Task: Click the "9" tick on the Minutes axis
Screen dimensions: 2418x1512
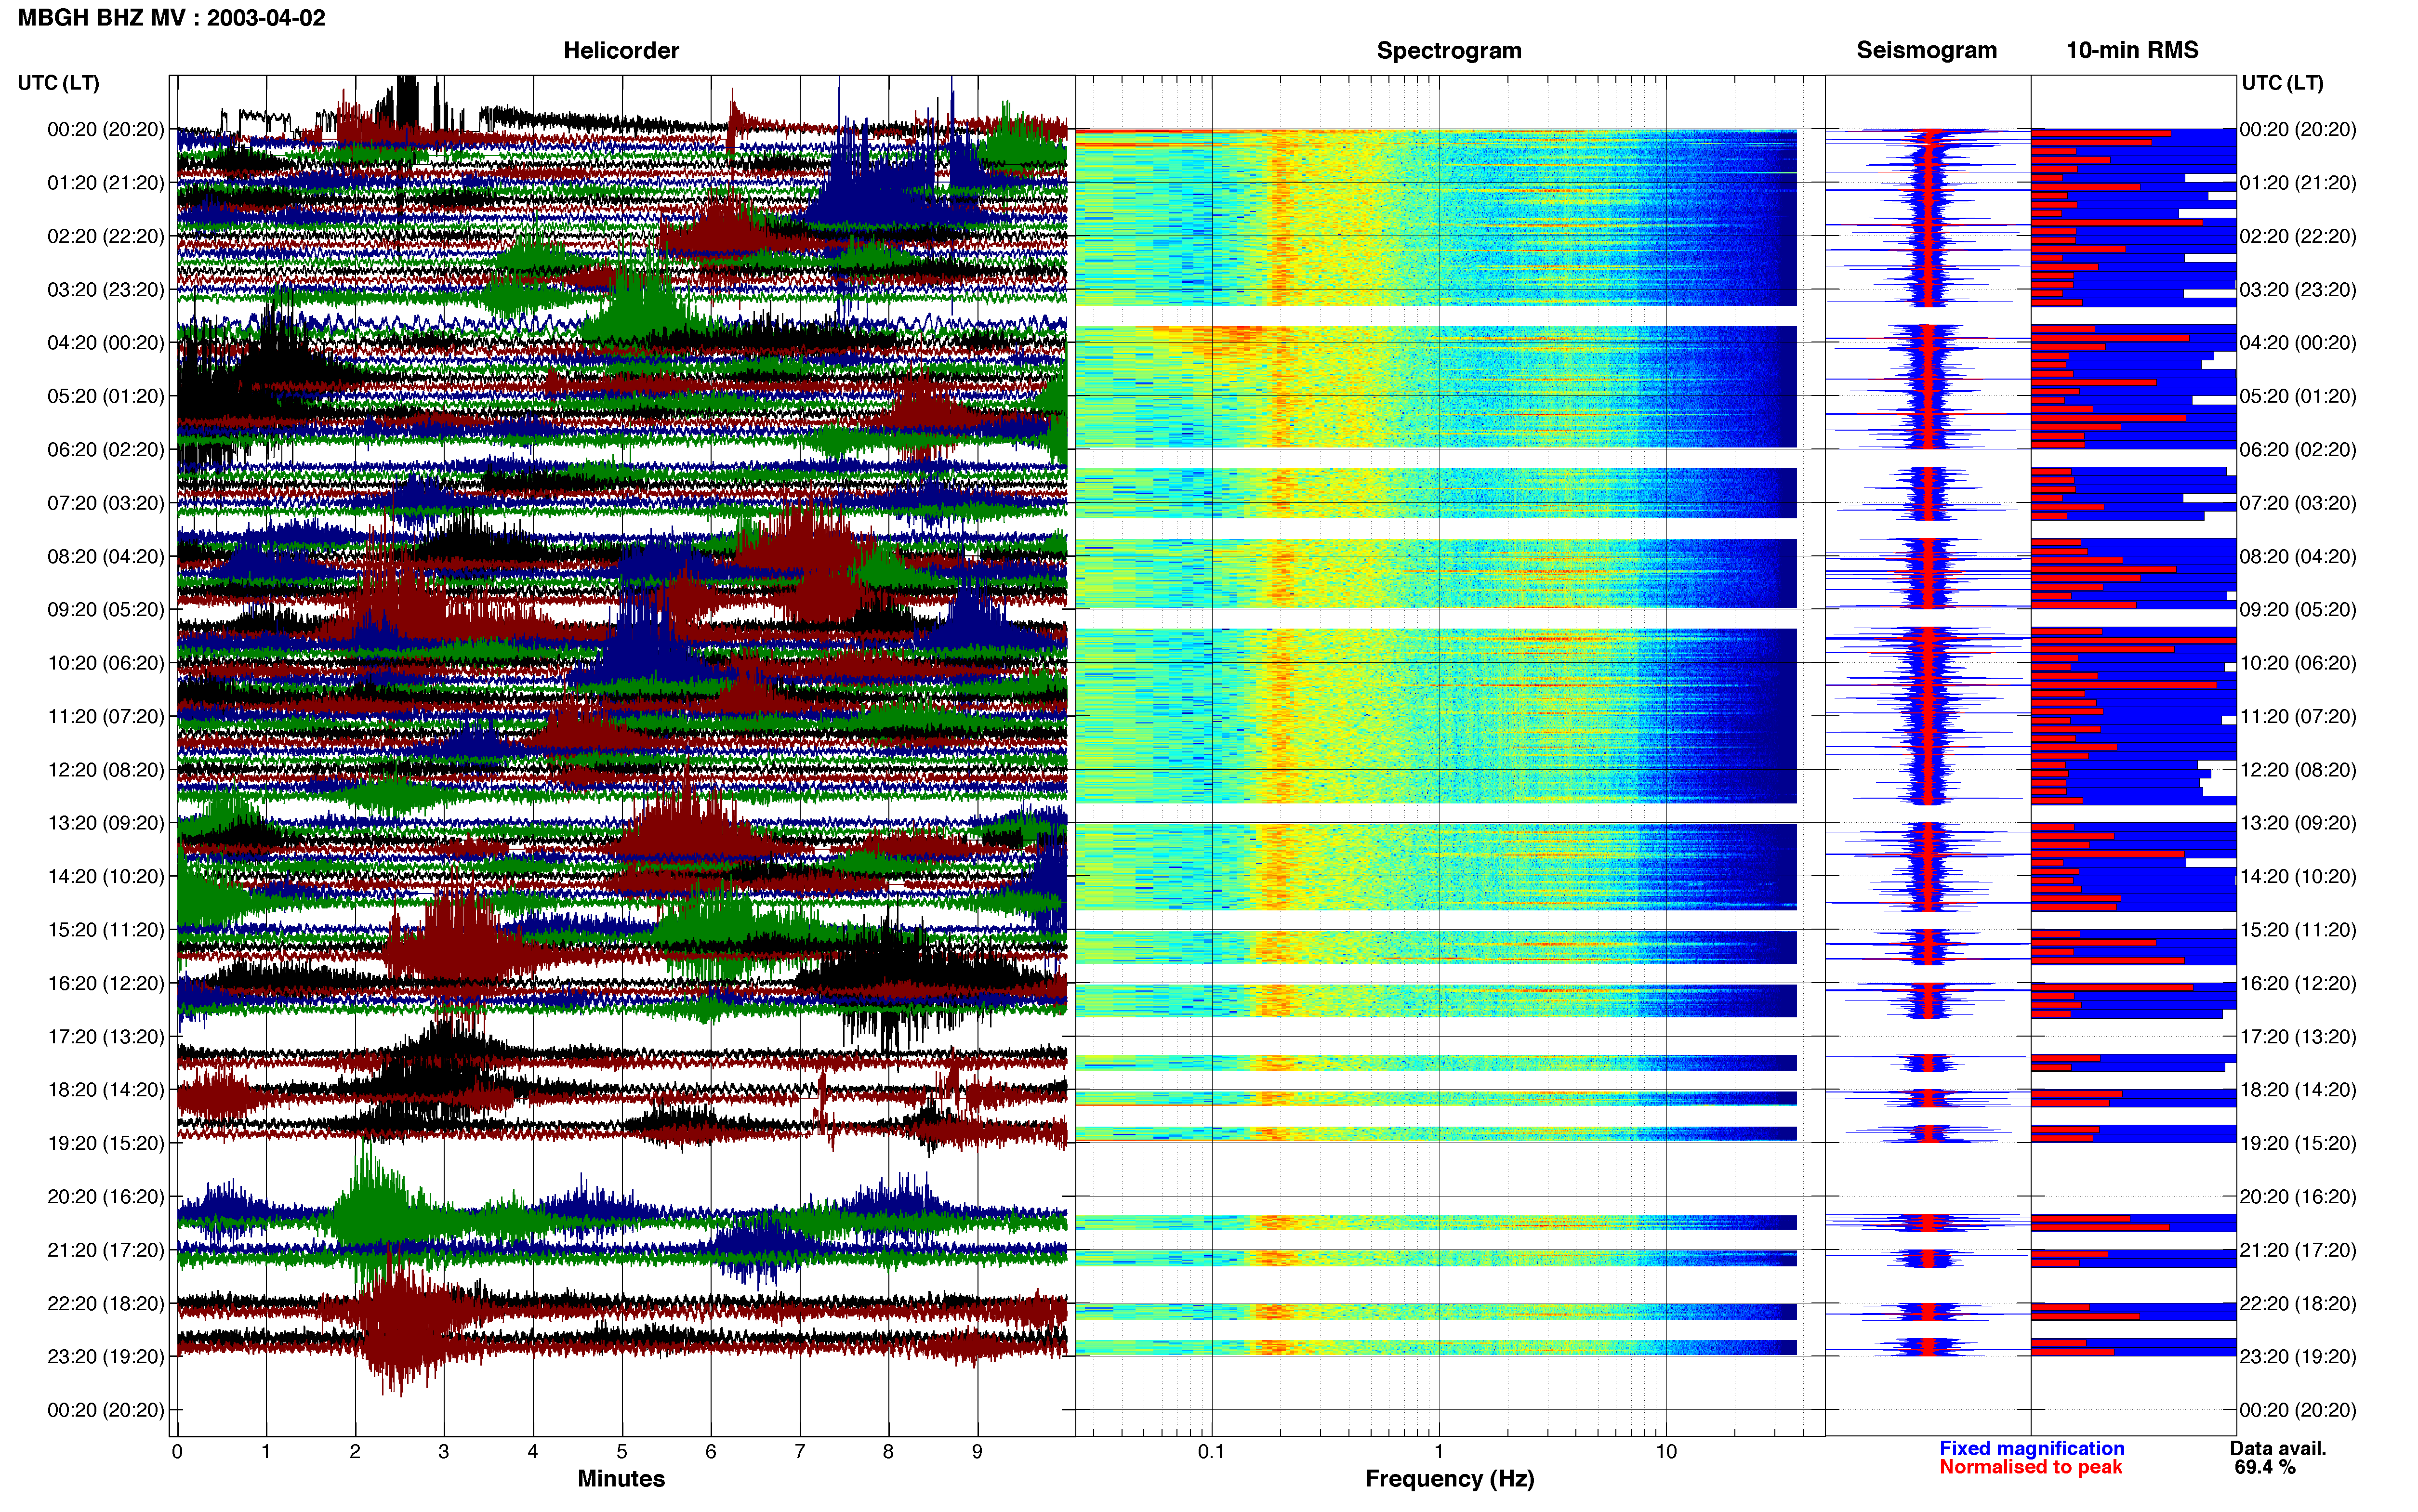Action: [x=977, y=1451]
